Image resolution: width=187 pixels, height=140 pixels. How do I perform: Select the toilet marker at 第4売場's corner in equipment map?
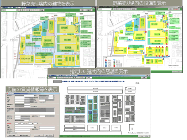(144, 32)
